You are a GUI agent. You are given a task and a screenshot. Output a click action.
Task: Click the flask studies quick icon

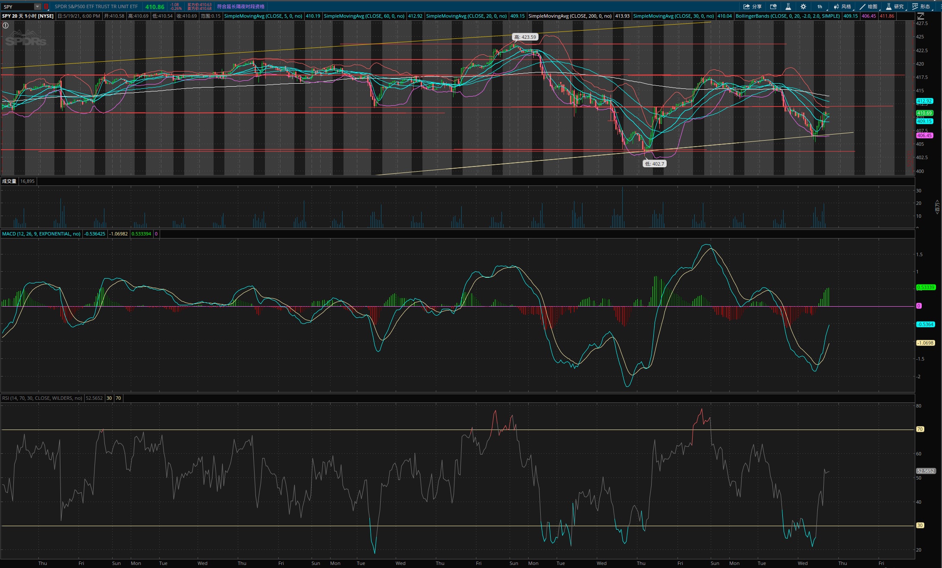(x=788, y=6)
